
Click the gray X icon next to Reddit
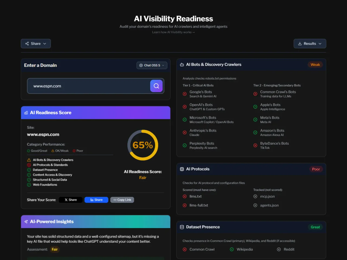pos(279,249)
